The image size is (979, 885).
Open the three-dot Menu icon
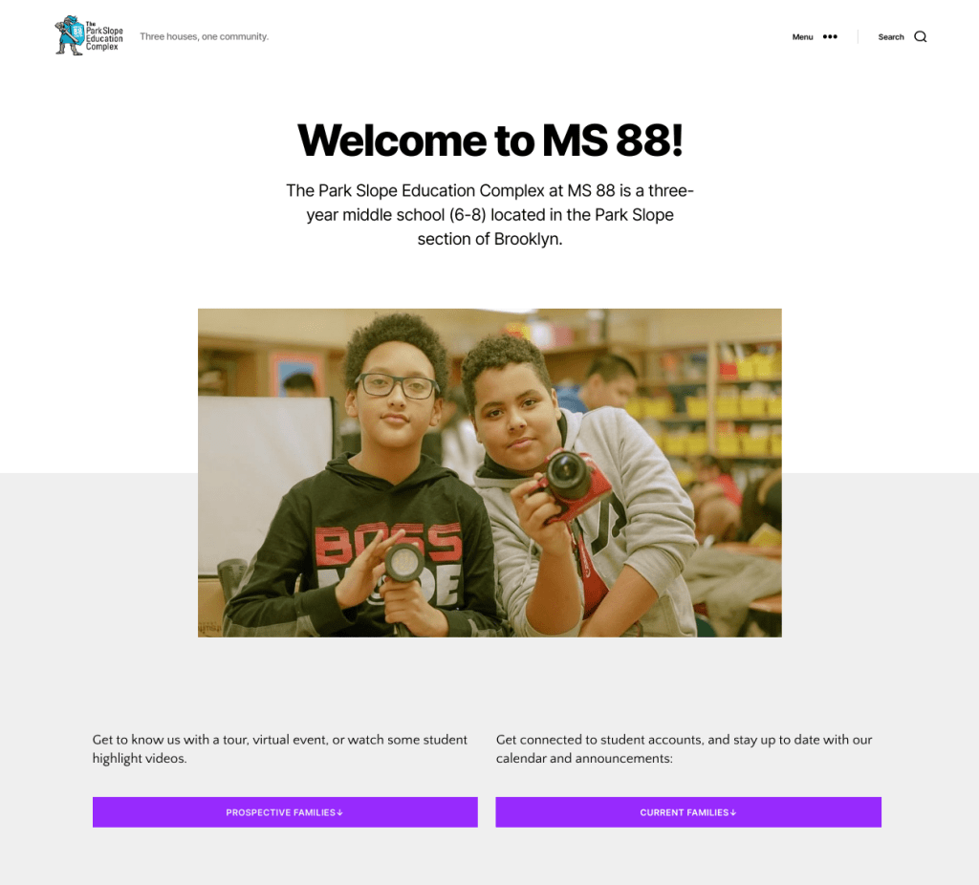[830, 37]
